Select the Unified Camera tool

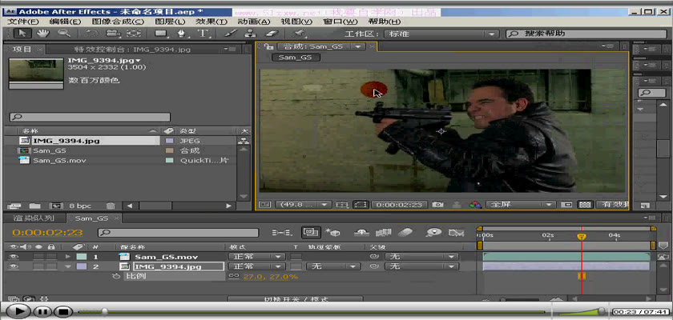(x=113, y=34)
